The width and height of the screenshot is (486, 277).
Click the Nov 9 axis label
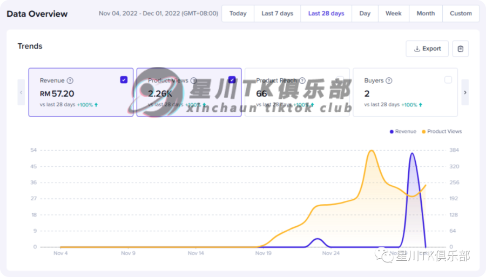pos(128,253)
